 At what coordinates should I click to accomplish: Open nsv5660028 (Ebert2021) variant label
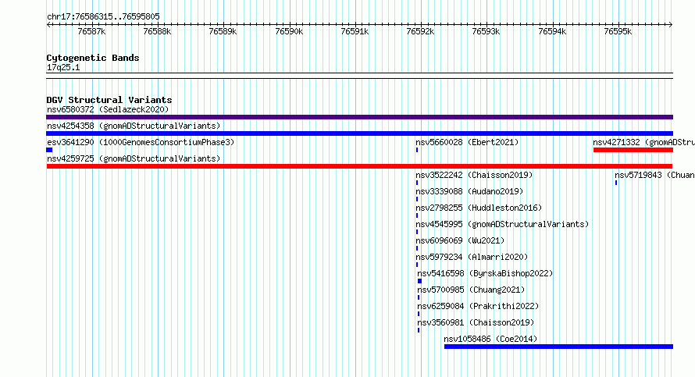coord(467,142)
